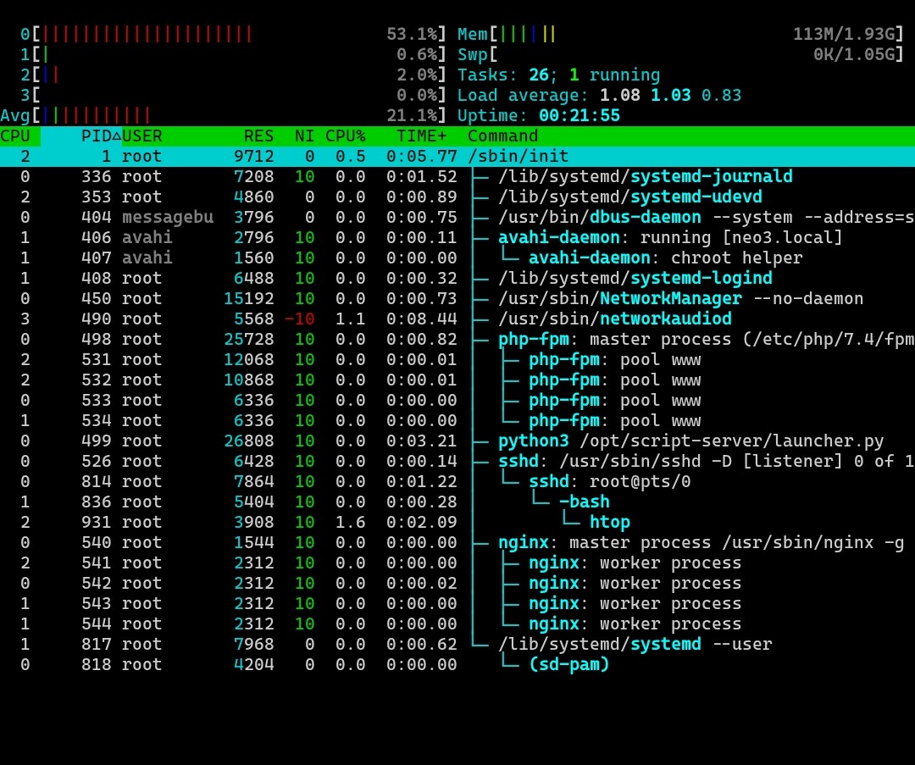Screen dimensions: 915x765
Task: Sort the list by TIME+ column
Action: [422, 136]
